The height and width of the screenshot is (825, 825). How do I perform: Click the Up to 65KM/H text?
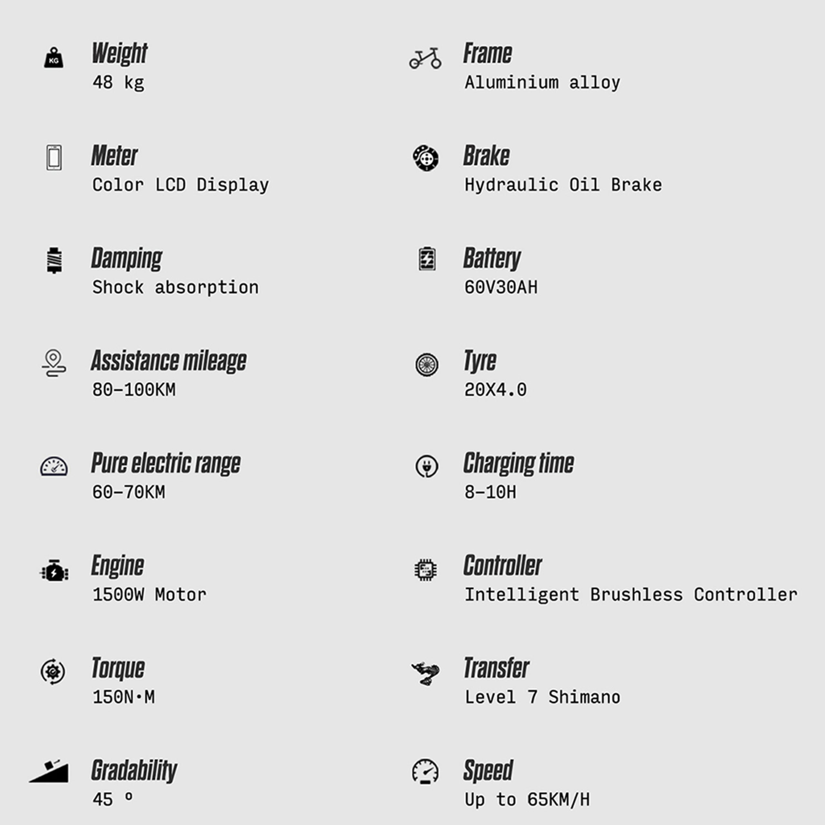527,799
